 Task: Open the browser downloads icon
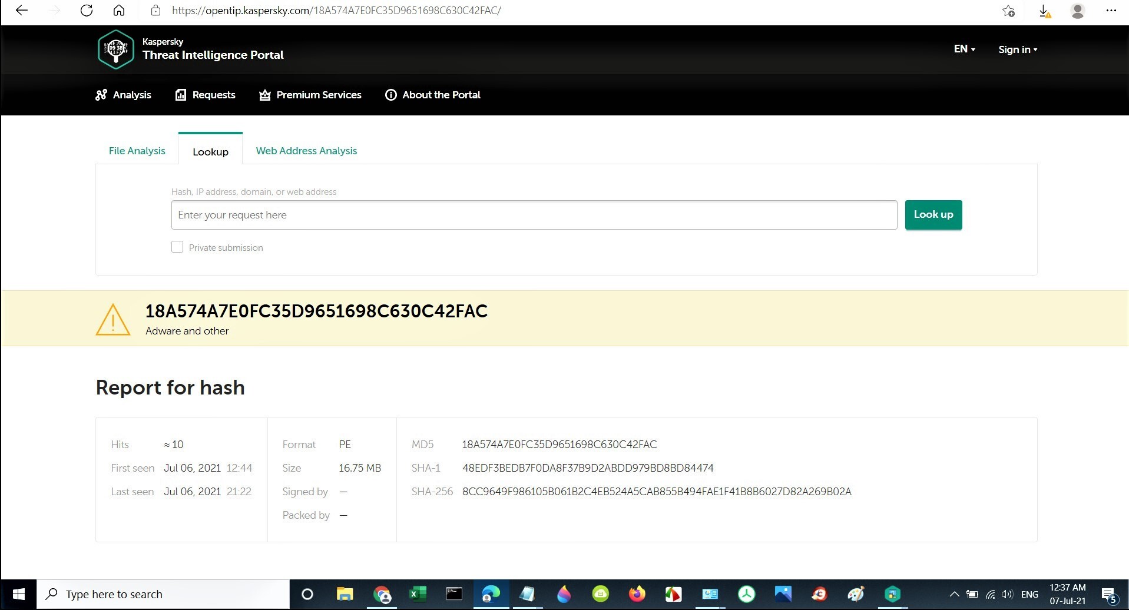[1044, 11]
